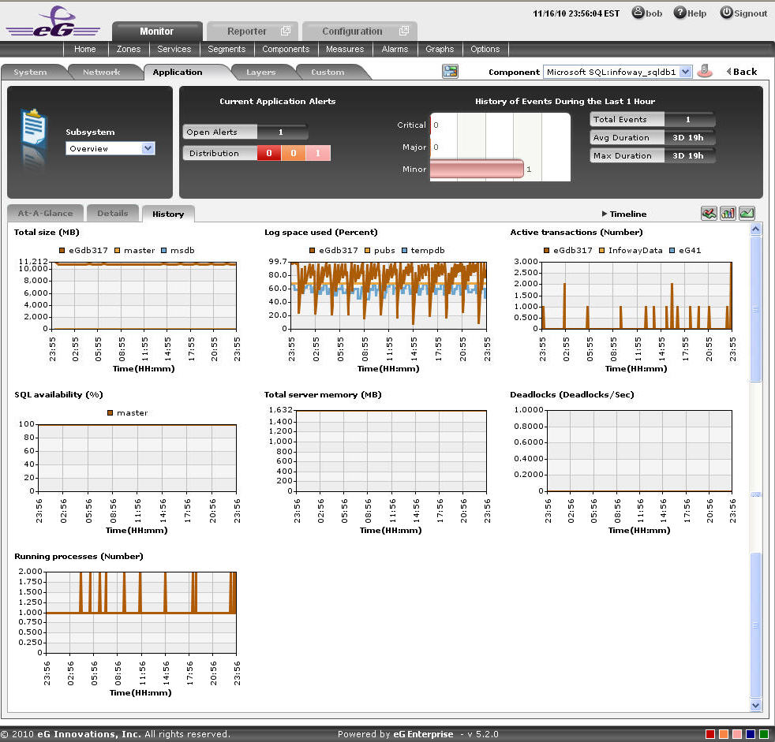The height and width of the screenshot is (742, 775).
Task: Click the Total server memory chart
Action: pos(391,451)
